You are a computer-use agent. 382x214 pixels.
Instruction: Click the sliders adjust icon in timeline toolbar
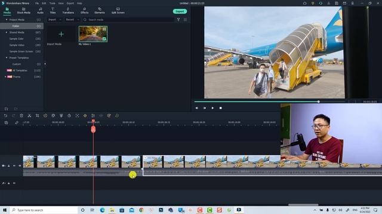coord(93,116)
